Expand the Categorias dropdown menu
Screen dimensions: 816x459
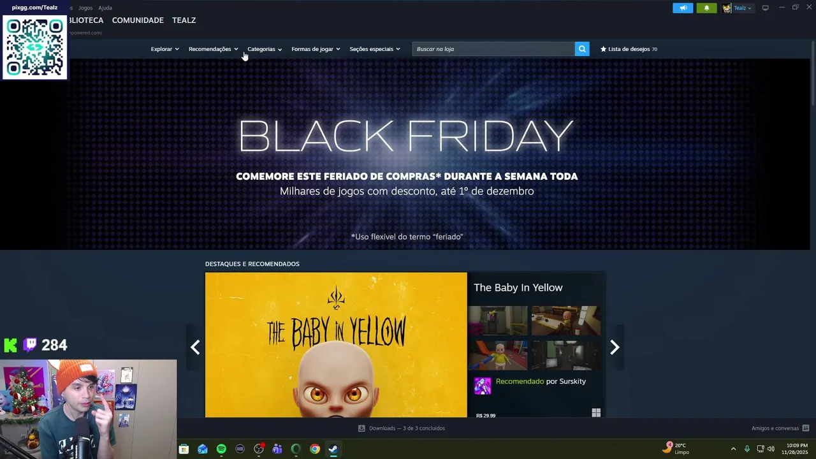[x=265, y=49]
